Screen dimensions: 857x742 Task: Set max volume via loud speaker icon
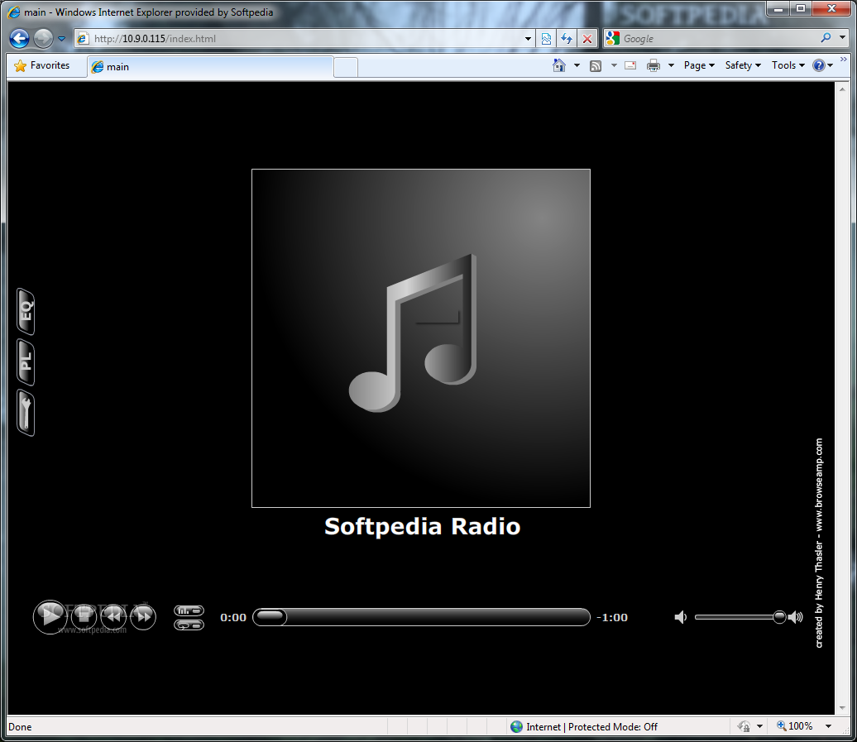coord(797,617)
